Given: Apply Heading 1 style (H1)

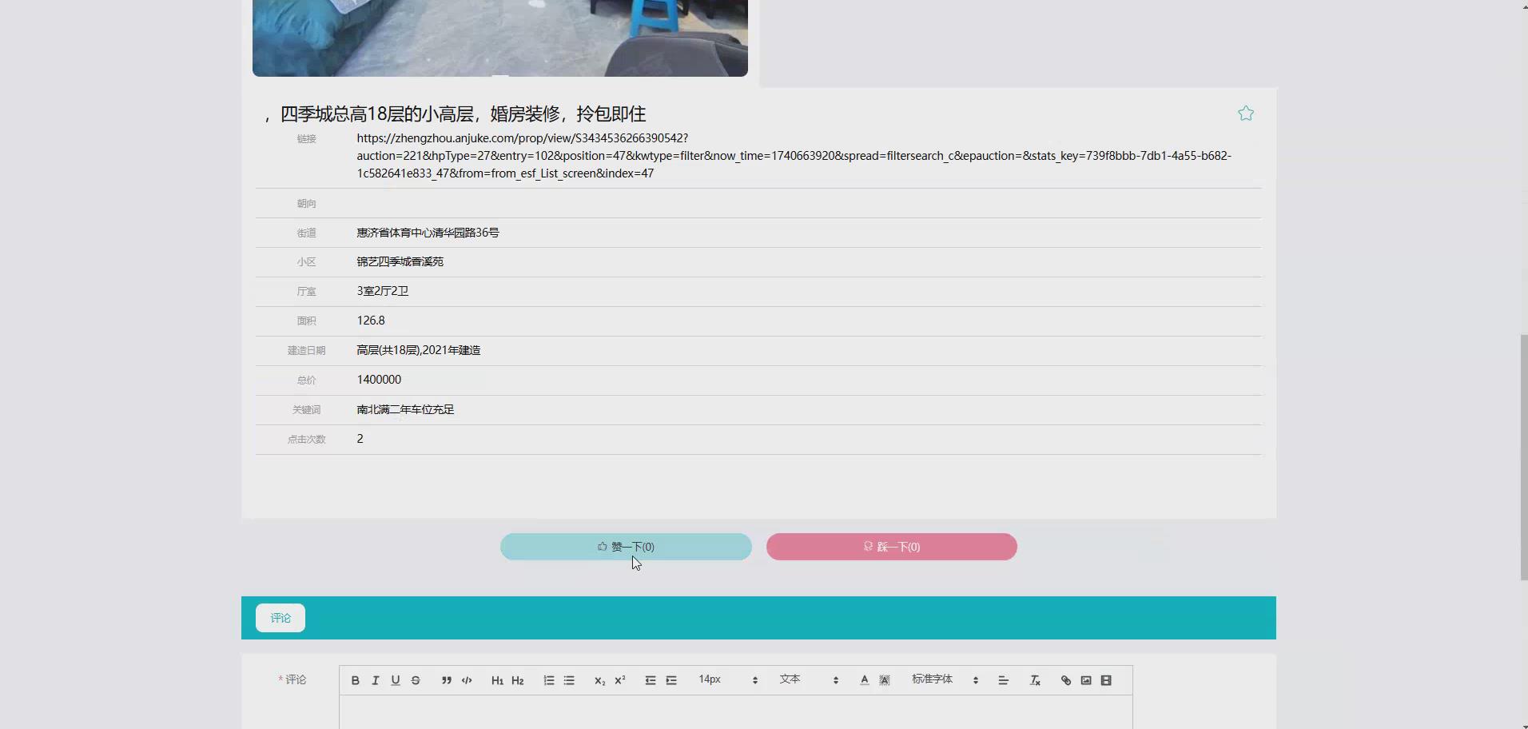Looking at the screenshot, I should click(x=497, y=680).
